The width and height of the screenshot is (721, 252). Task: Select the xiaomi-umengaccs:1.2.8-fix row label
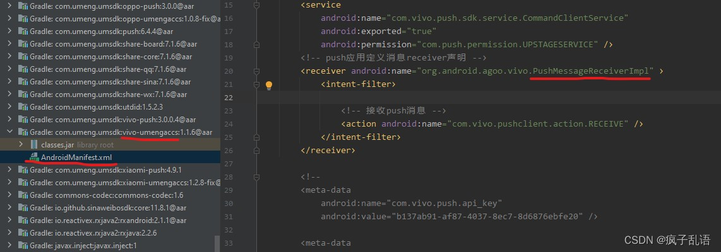(x=125, y=182)
